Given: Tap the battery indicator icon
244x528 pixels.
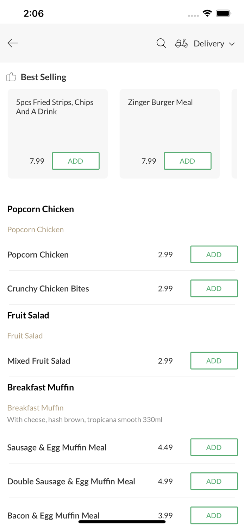Looking at the screenshot, I should click(223, 13).
